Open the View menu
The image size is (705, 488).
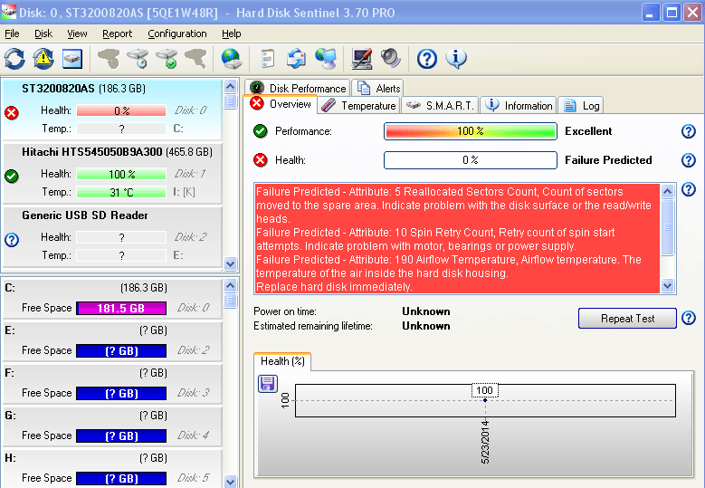point(77,33)
